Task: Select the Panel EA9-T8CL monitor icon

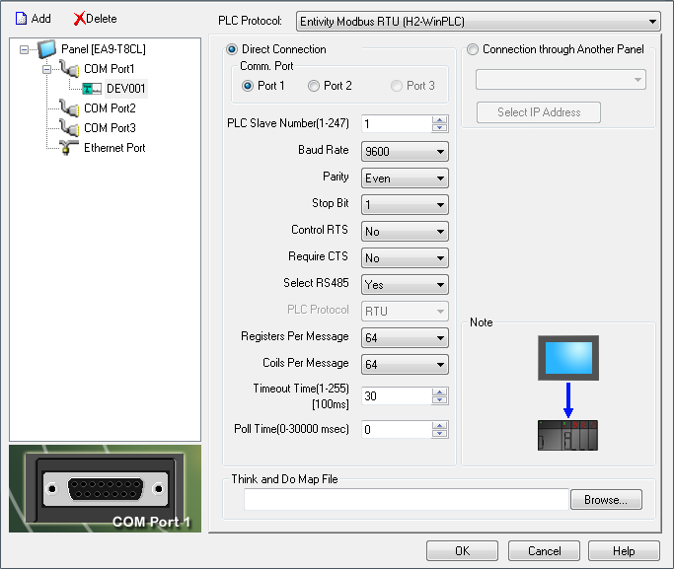Action: click(47, 49)
